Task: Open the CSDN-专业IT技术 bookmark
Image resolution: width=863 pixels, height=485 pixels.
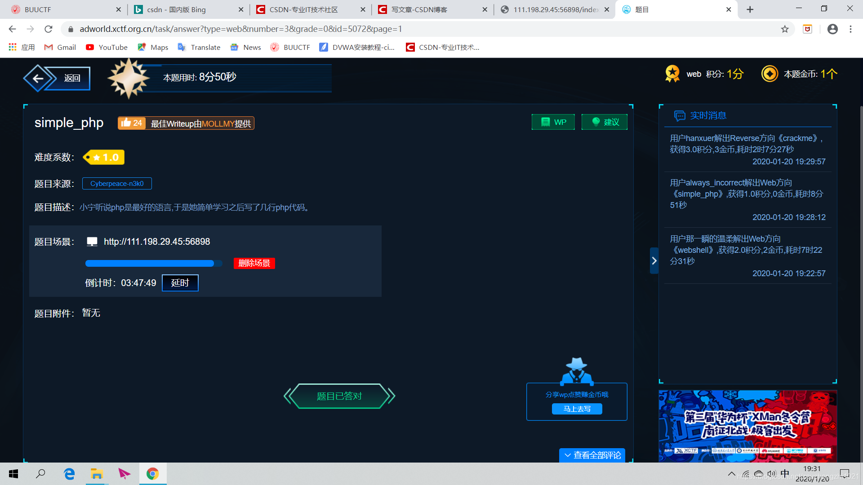Action: (443, 47)
